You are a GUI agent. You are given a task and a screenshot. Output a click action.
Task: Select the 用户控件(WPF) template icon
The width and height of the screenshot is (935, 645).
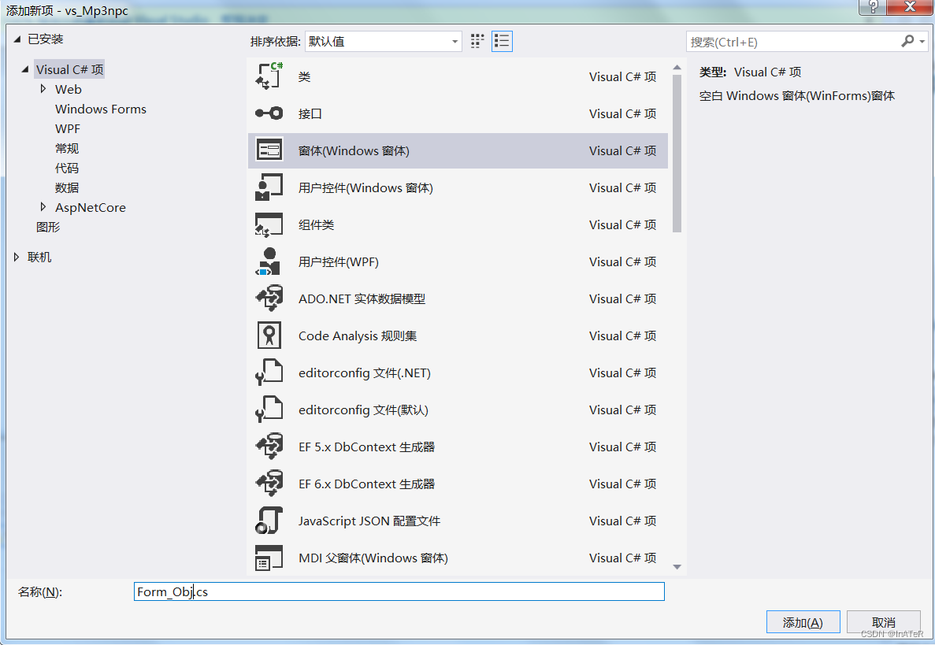[x=269, y=261]
